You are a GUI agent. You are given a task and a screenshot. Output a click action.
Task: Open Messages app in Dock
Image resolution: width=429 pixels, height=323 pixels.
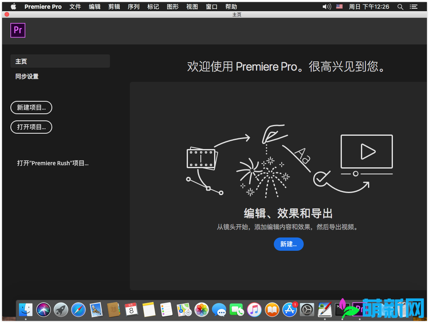click(219, 310)
